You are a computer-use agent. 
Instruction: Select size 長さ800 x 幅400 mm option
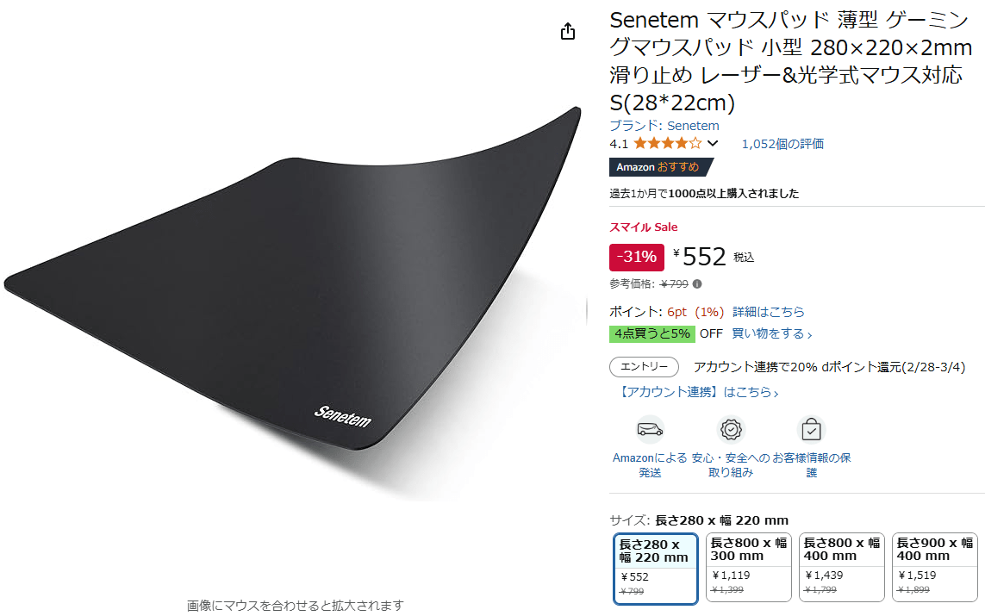click(842, 567)
